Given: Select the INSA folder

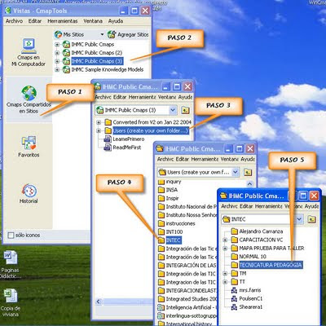Looking at the screenshot, I should 172,190.
